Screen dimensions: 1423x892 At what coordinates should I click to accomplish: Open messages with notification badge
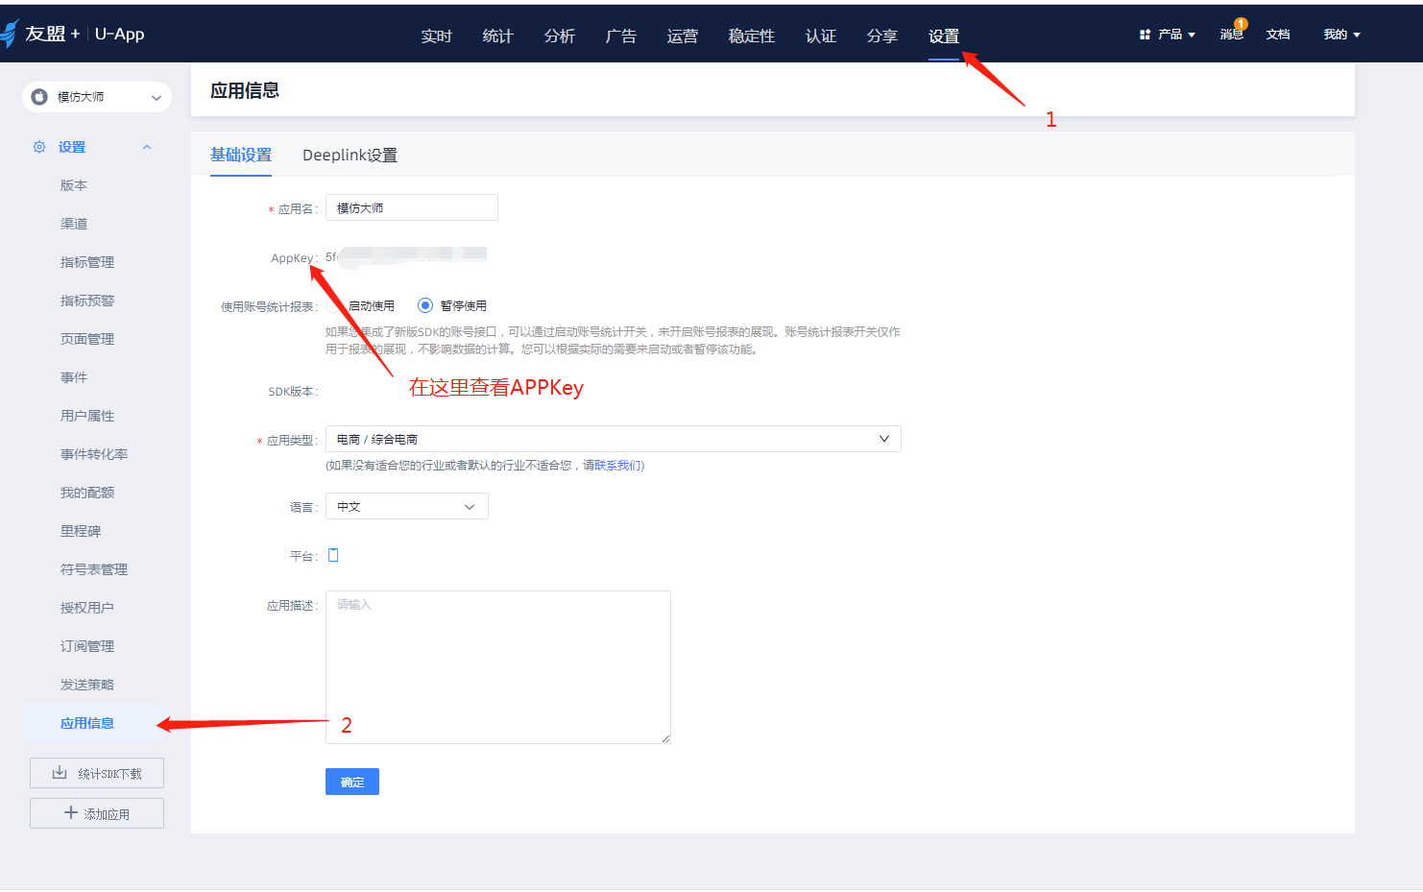(x=1231, y=34)
